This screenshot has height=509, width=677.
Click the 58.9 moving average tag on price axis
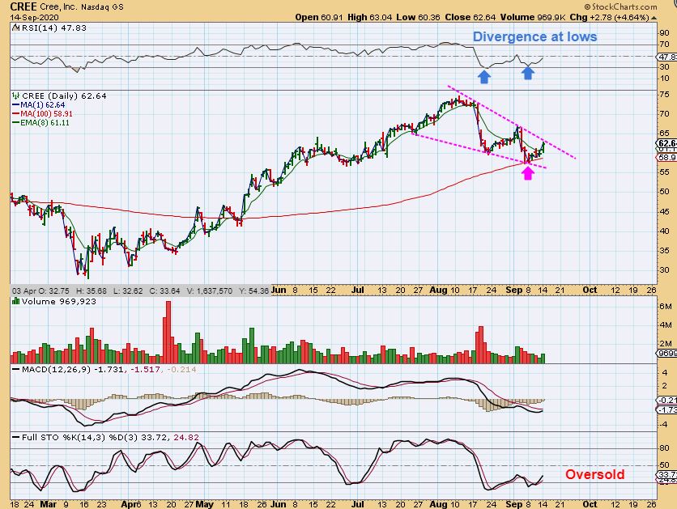(666, 158)
